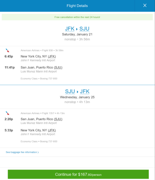The image size is (155, 180).
Task: Click the American Airlines logo for Flight 1357
Action: point(8,113)
